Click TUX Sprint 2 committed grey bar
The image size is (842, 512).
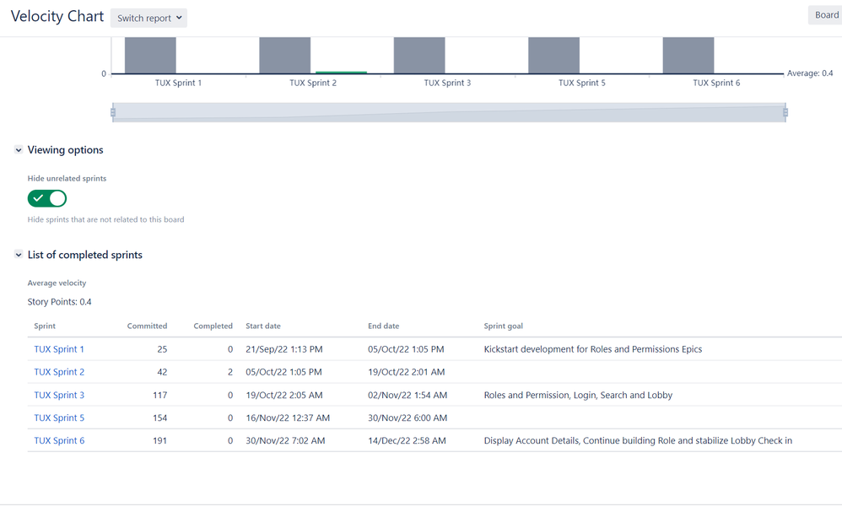[x=284, y=56]
